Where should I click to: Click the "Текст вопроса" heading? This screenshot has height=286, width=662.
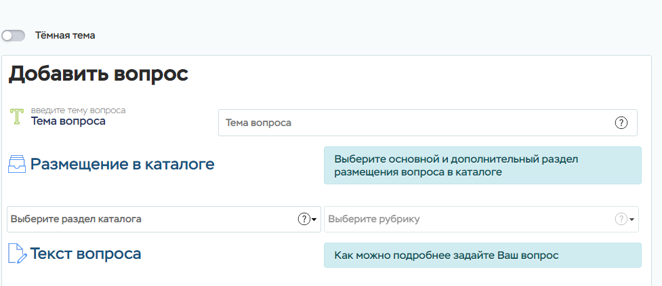(85, 254)
